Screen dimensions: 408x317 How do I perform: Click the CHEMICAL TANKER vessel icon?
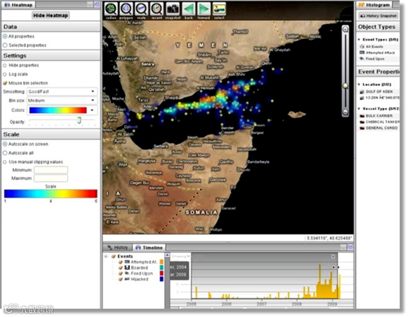point(362,122)
